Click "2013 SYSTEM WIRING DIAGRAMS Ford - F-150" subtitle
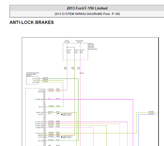164x146 pixels. point(87,14)
